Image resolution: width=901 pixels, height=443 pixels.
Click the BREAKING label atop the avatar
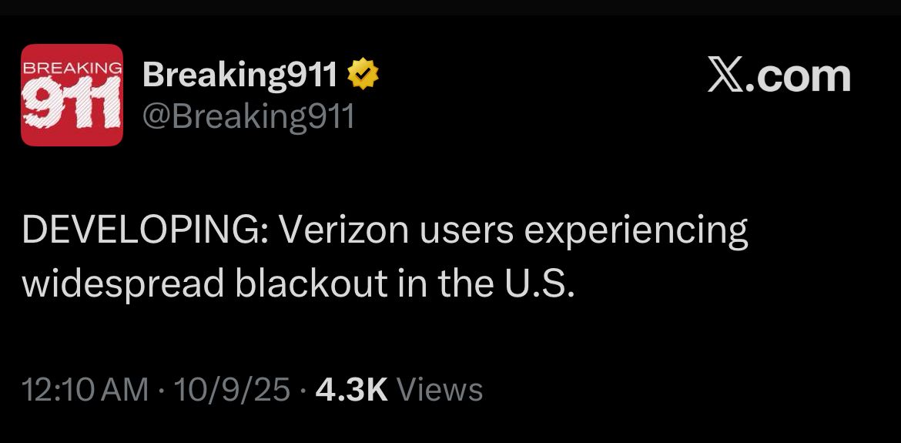[x=72, y=67]
